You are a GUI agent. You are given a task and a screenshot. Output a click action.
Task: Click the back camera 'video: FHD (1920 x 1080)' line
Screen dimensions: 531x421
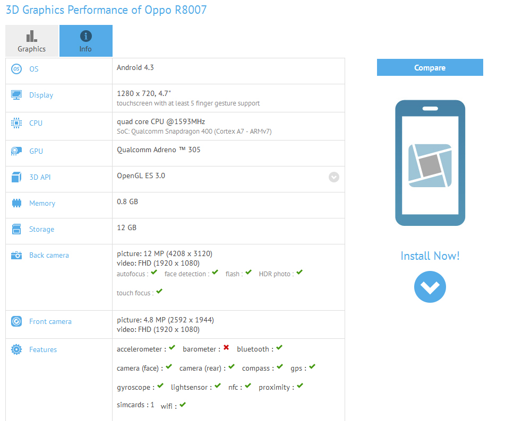(x=158, y=263)
